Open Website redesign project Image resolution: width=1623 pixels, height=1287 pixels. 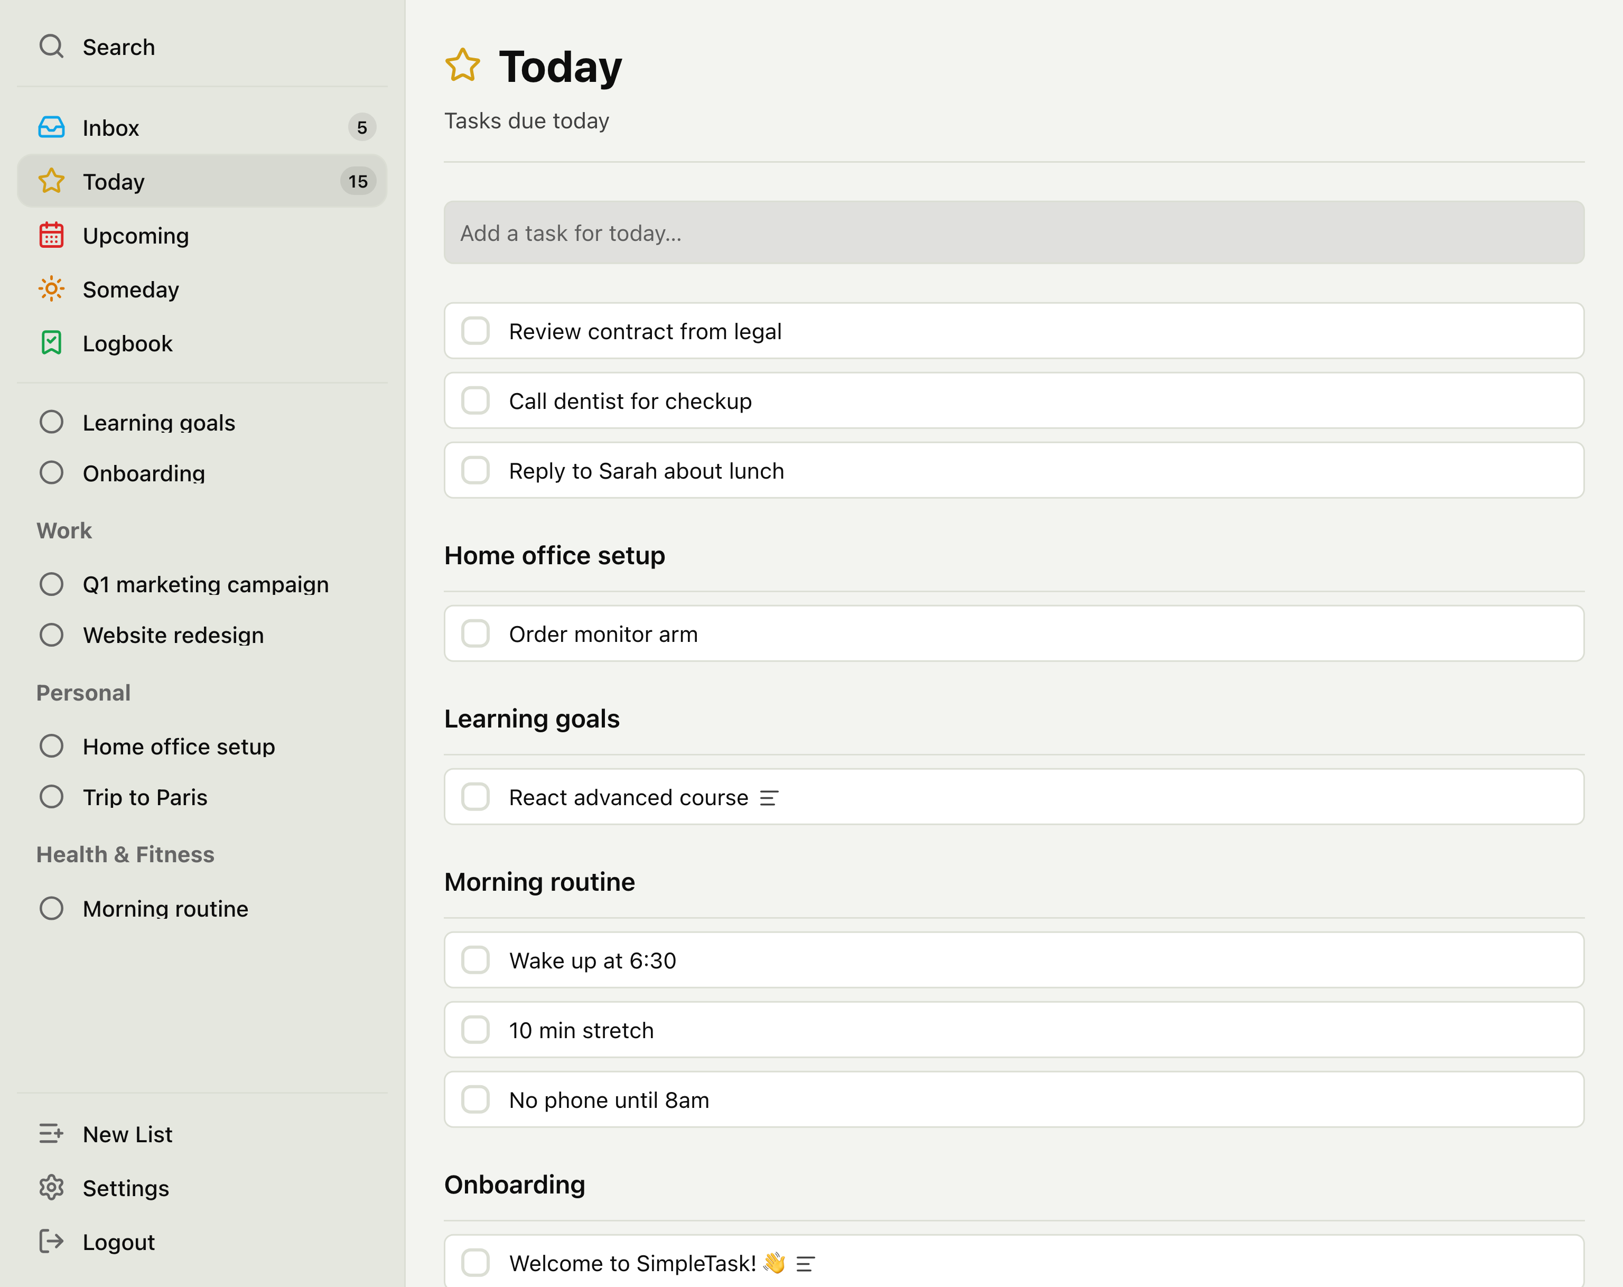[x=173, y=635]
